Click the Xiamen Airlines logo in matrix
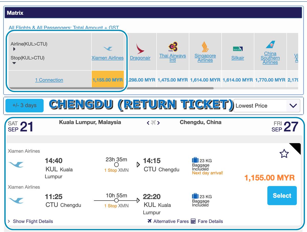This screenshot has width=307, height=232. [x=108, y=48]
